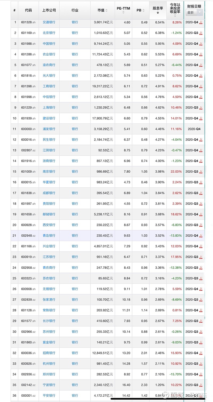The height and width of the screenshot is (402, 213).
Task: Open PDF report icon for 青岛银行 row
Action: click(x=201, y=236)
